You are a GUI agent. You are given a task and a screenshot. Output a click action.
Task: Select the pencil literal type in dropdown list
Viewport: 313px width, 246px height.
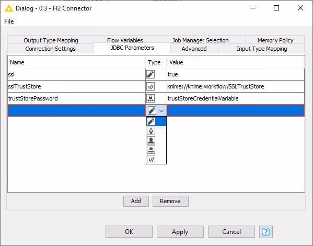coord(156,121)
